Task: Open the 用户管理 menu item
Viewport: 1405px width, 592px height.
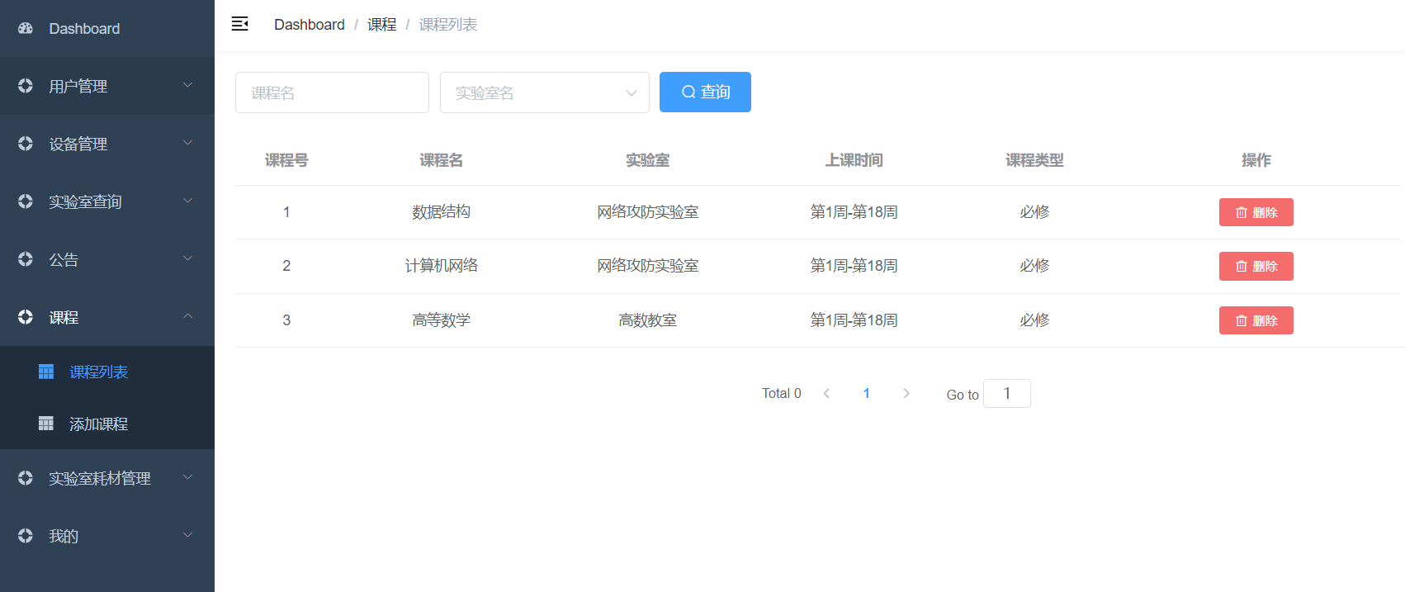Action: tap(107, 86)
